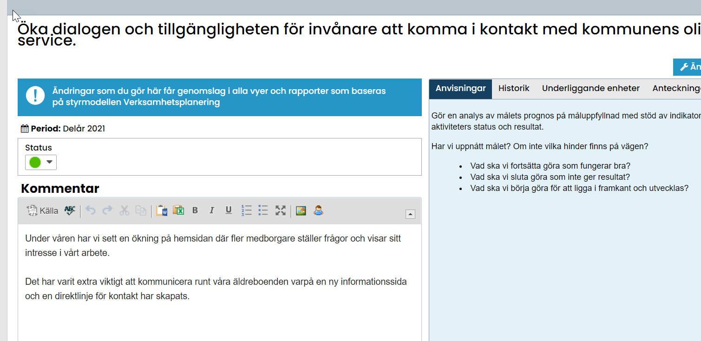Viewport: 701px width, 341px height.
Task: Click the paragraph starting 'Under våren har vi sett'
Action: click(213, 246)
